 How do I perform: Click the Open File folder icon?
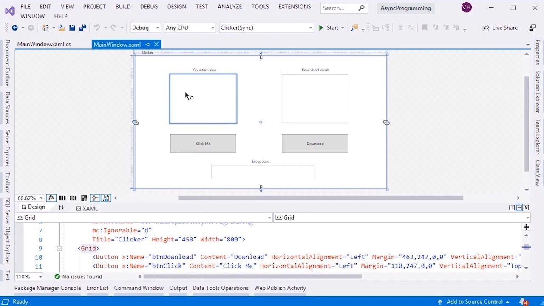[62, 28]
